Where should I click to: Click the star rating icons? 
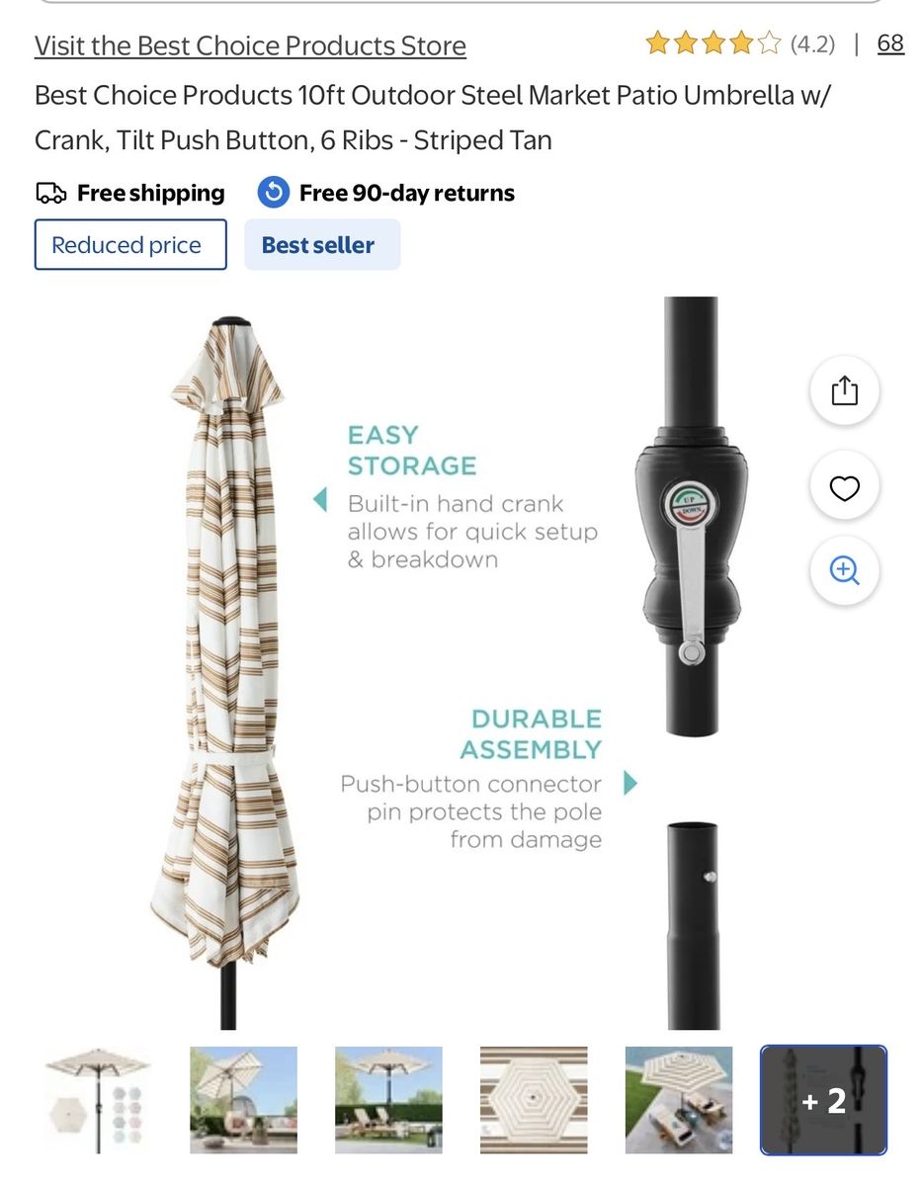pos(712,44)
